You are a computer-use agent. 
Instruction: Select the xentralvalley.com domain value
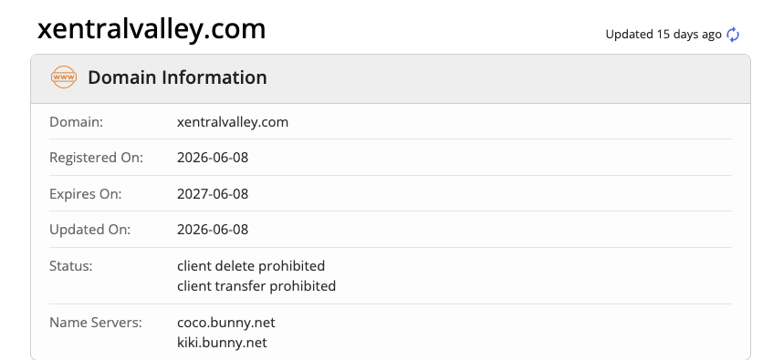[233, 122]
